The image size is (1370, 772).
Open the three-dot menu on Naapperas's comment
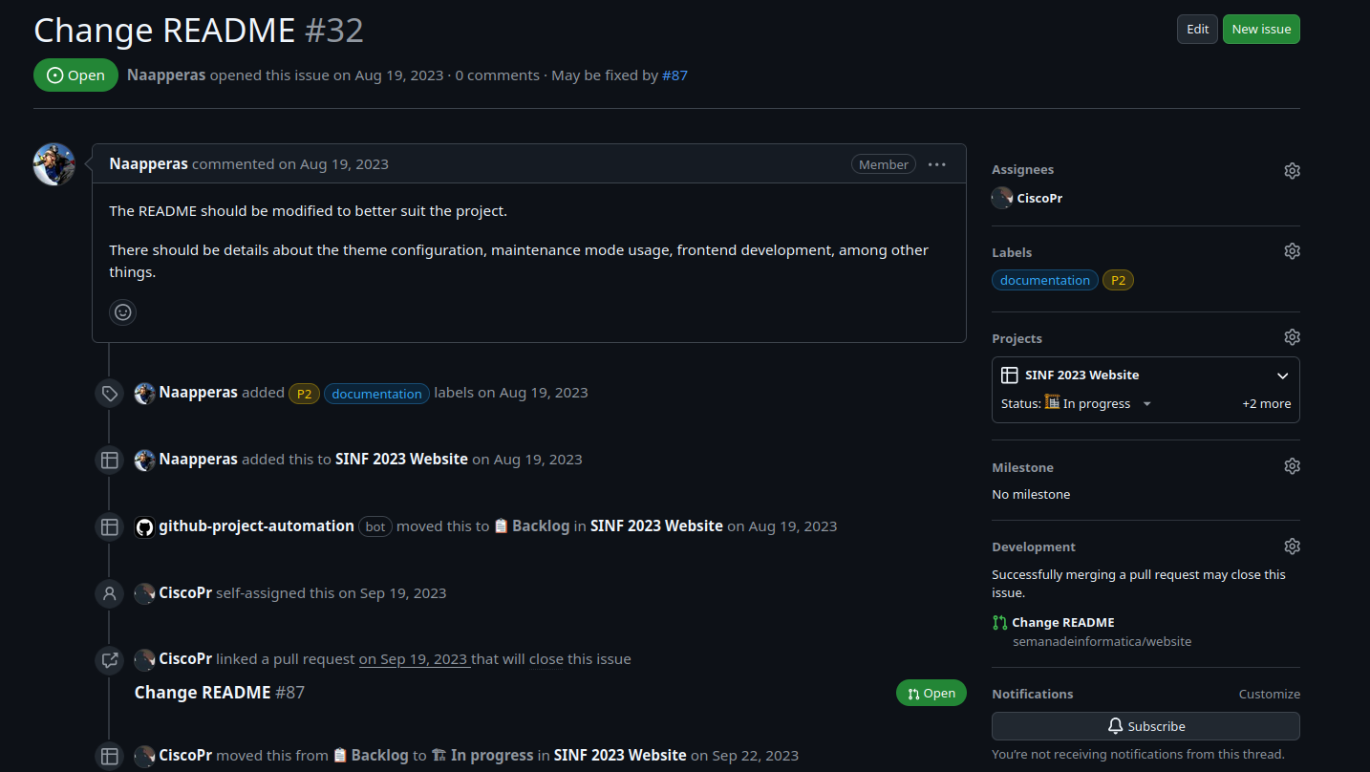936,164
